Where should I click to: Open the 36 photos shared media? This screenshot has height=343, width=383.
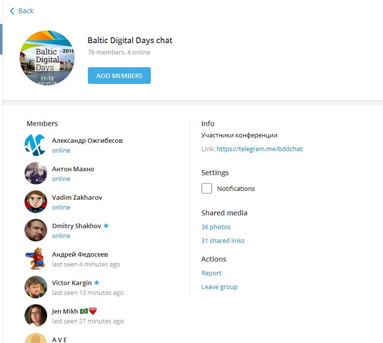216,227
